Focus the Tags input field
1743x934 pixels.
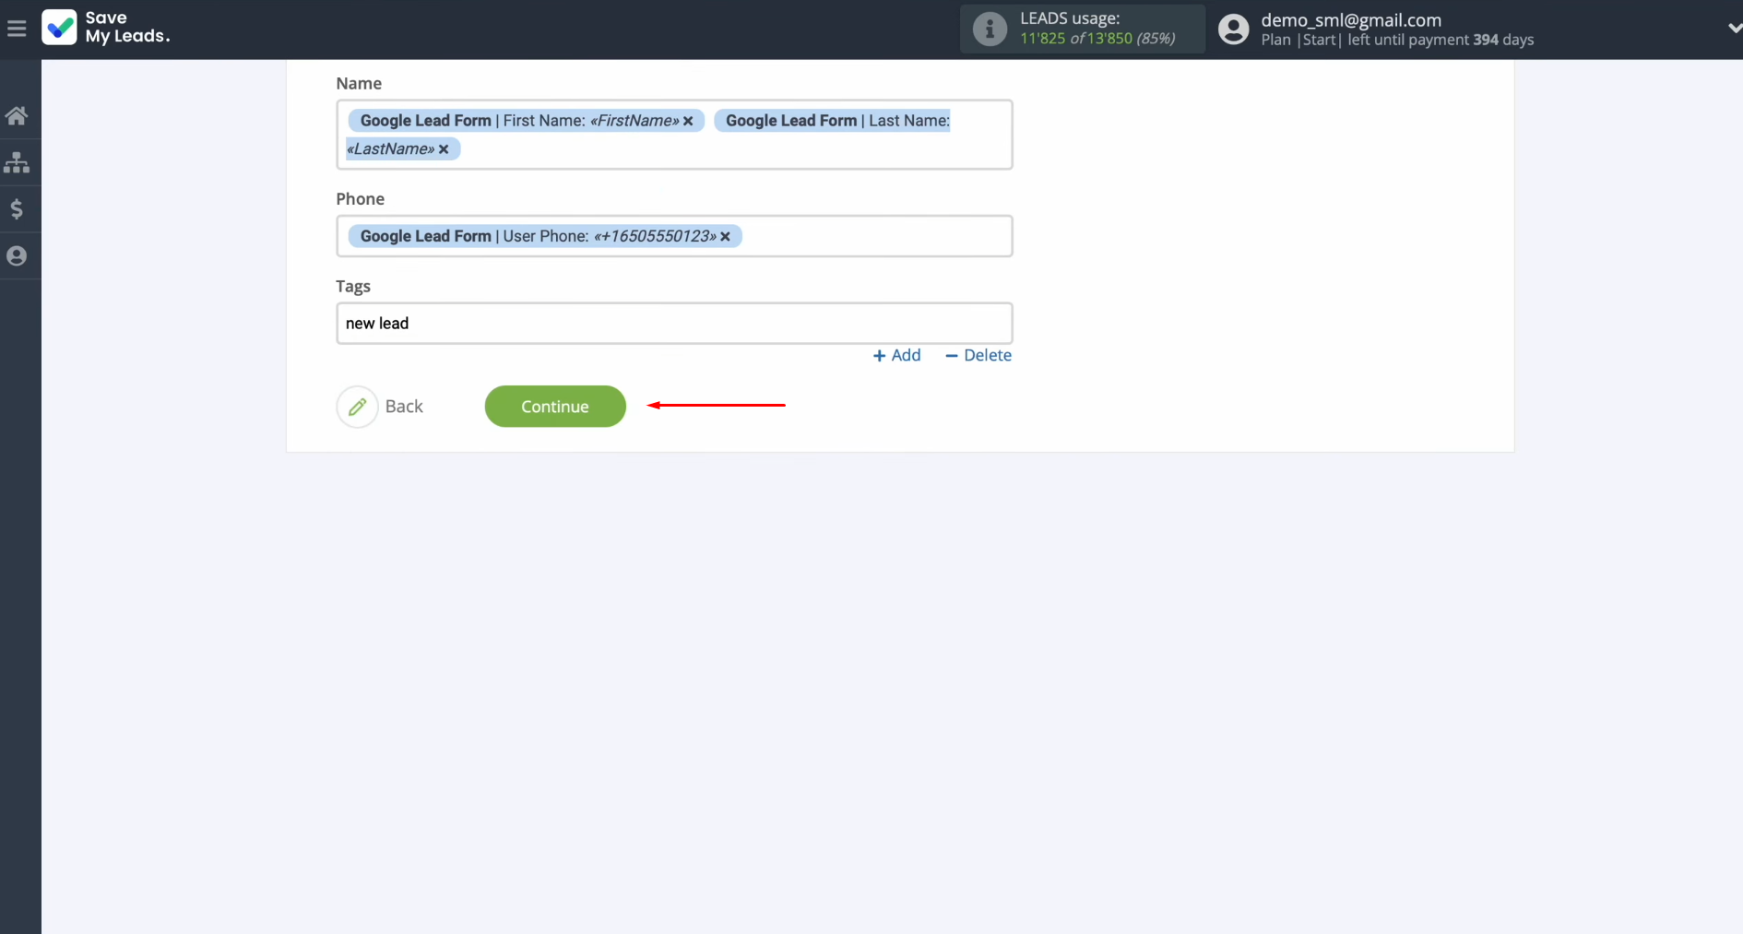click(674, 324)
